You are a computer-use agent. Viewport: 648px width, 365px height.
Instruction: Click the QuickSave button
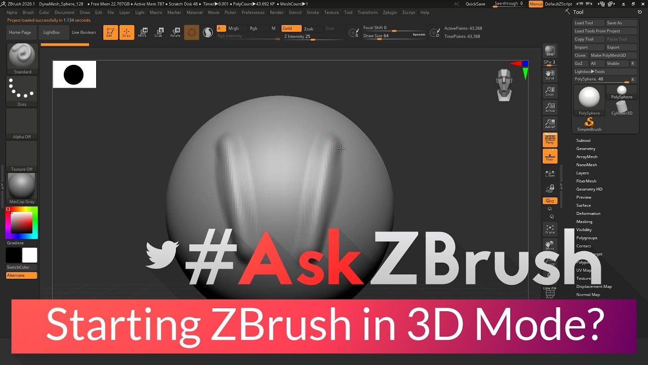475,4
